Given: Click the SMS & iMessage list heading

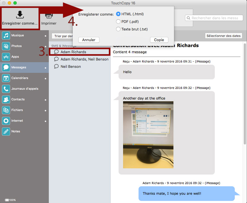Looking at the screenshot, I should click(64, 46).
